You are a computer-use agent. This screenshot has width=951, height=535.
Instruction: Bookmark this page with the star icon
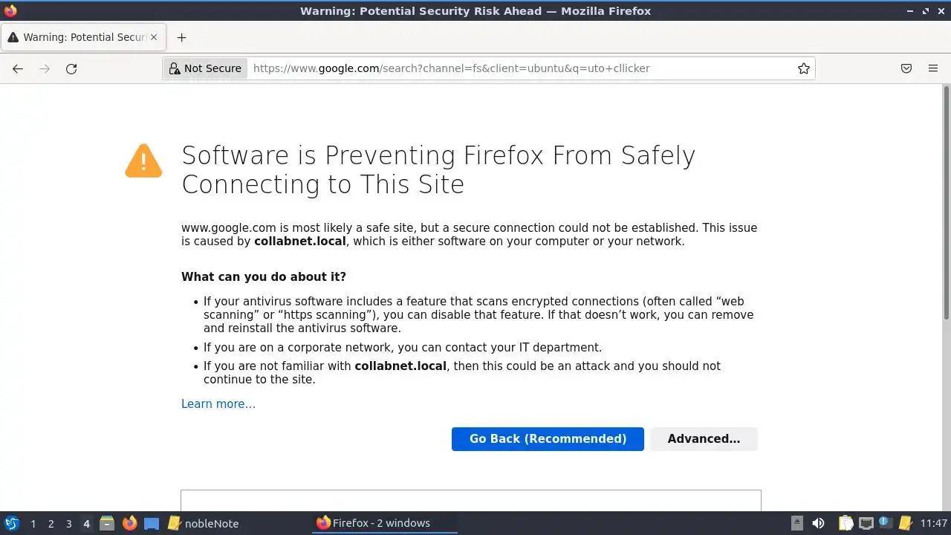point(803,68)
